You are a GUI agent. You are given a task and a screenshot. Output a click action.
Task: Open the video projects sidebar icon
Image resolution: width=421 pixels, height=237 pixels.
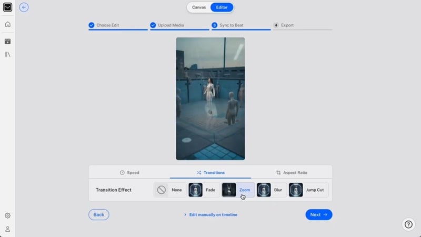point(7,42)
